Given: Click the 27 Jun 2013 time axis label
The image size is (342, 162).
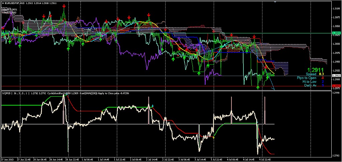Looking at the screenshot, I should 7,160.
